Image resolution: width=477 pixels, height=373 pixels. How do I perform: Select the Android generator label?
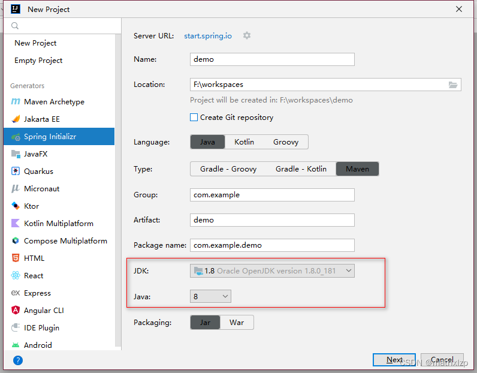(x=38, y=345)
